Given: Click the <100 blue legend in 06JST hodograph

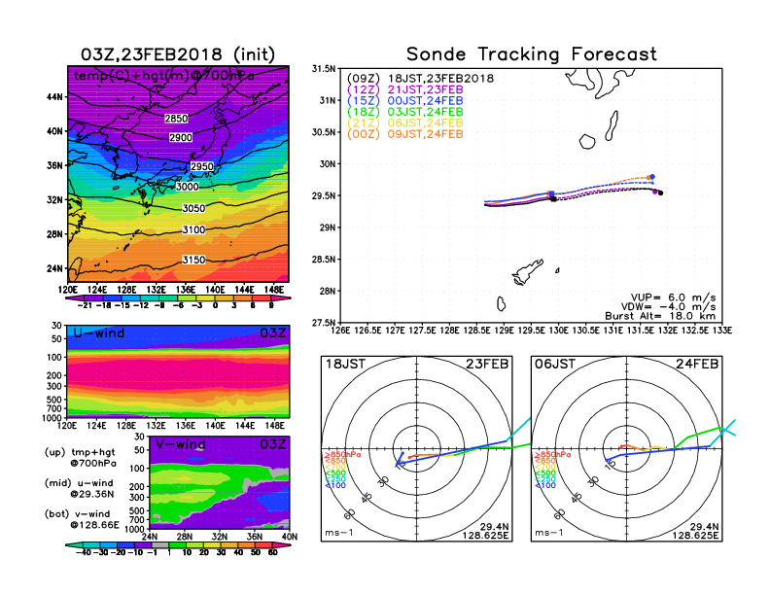Looking at the screenshot, I should point(545,485).
